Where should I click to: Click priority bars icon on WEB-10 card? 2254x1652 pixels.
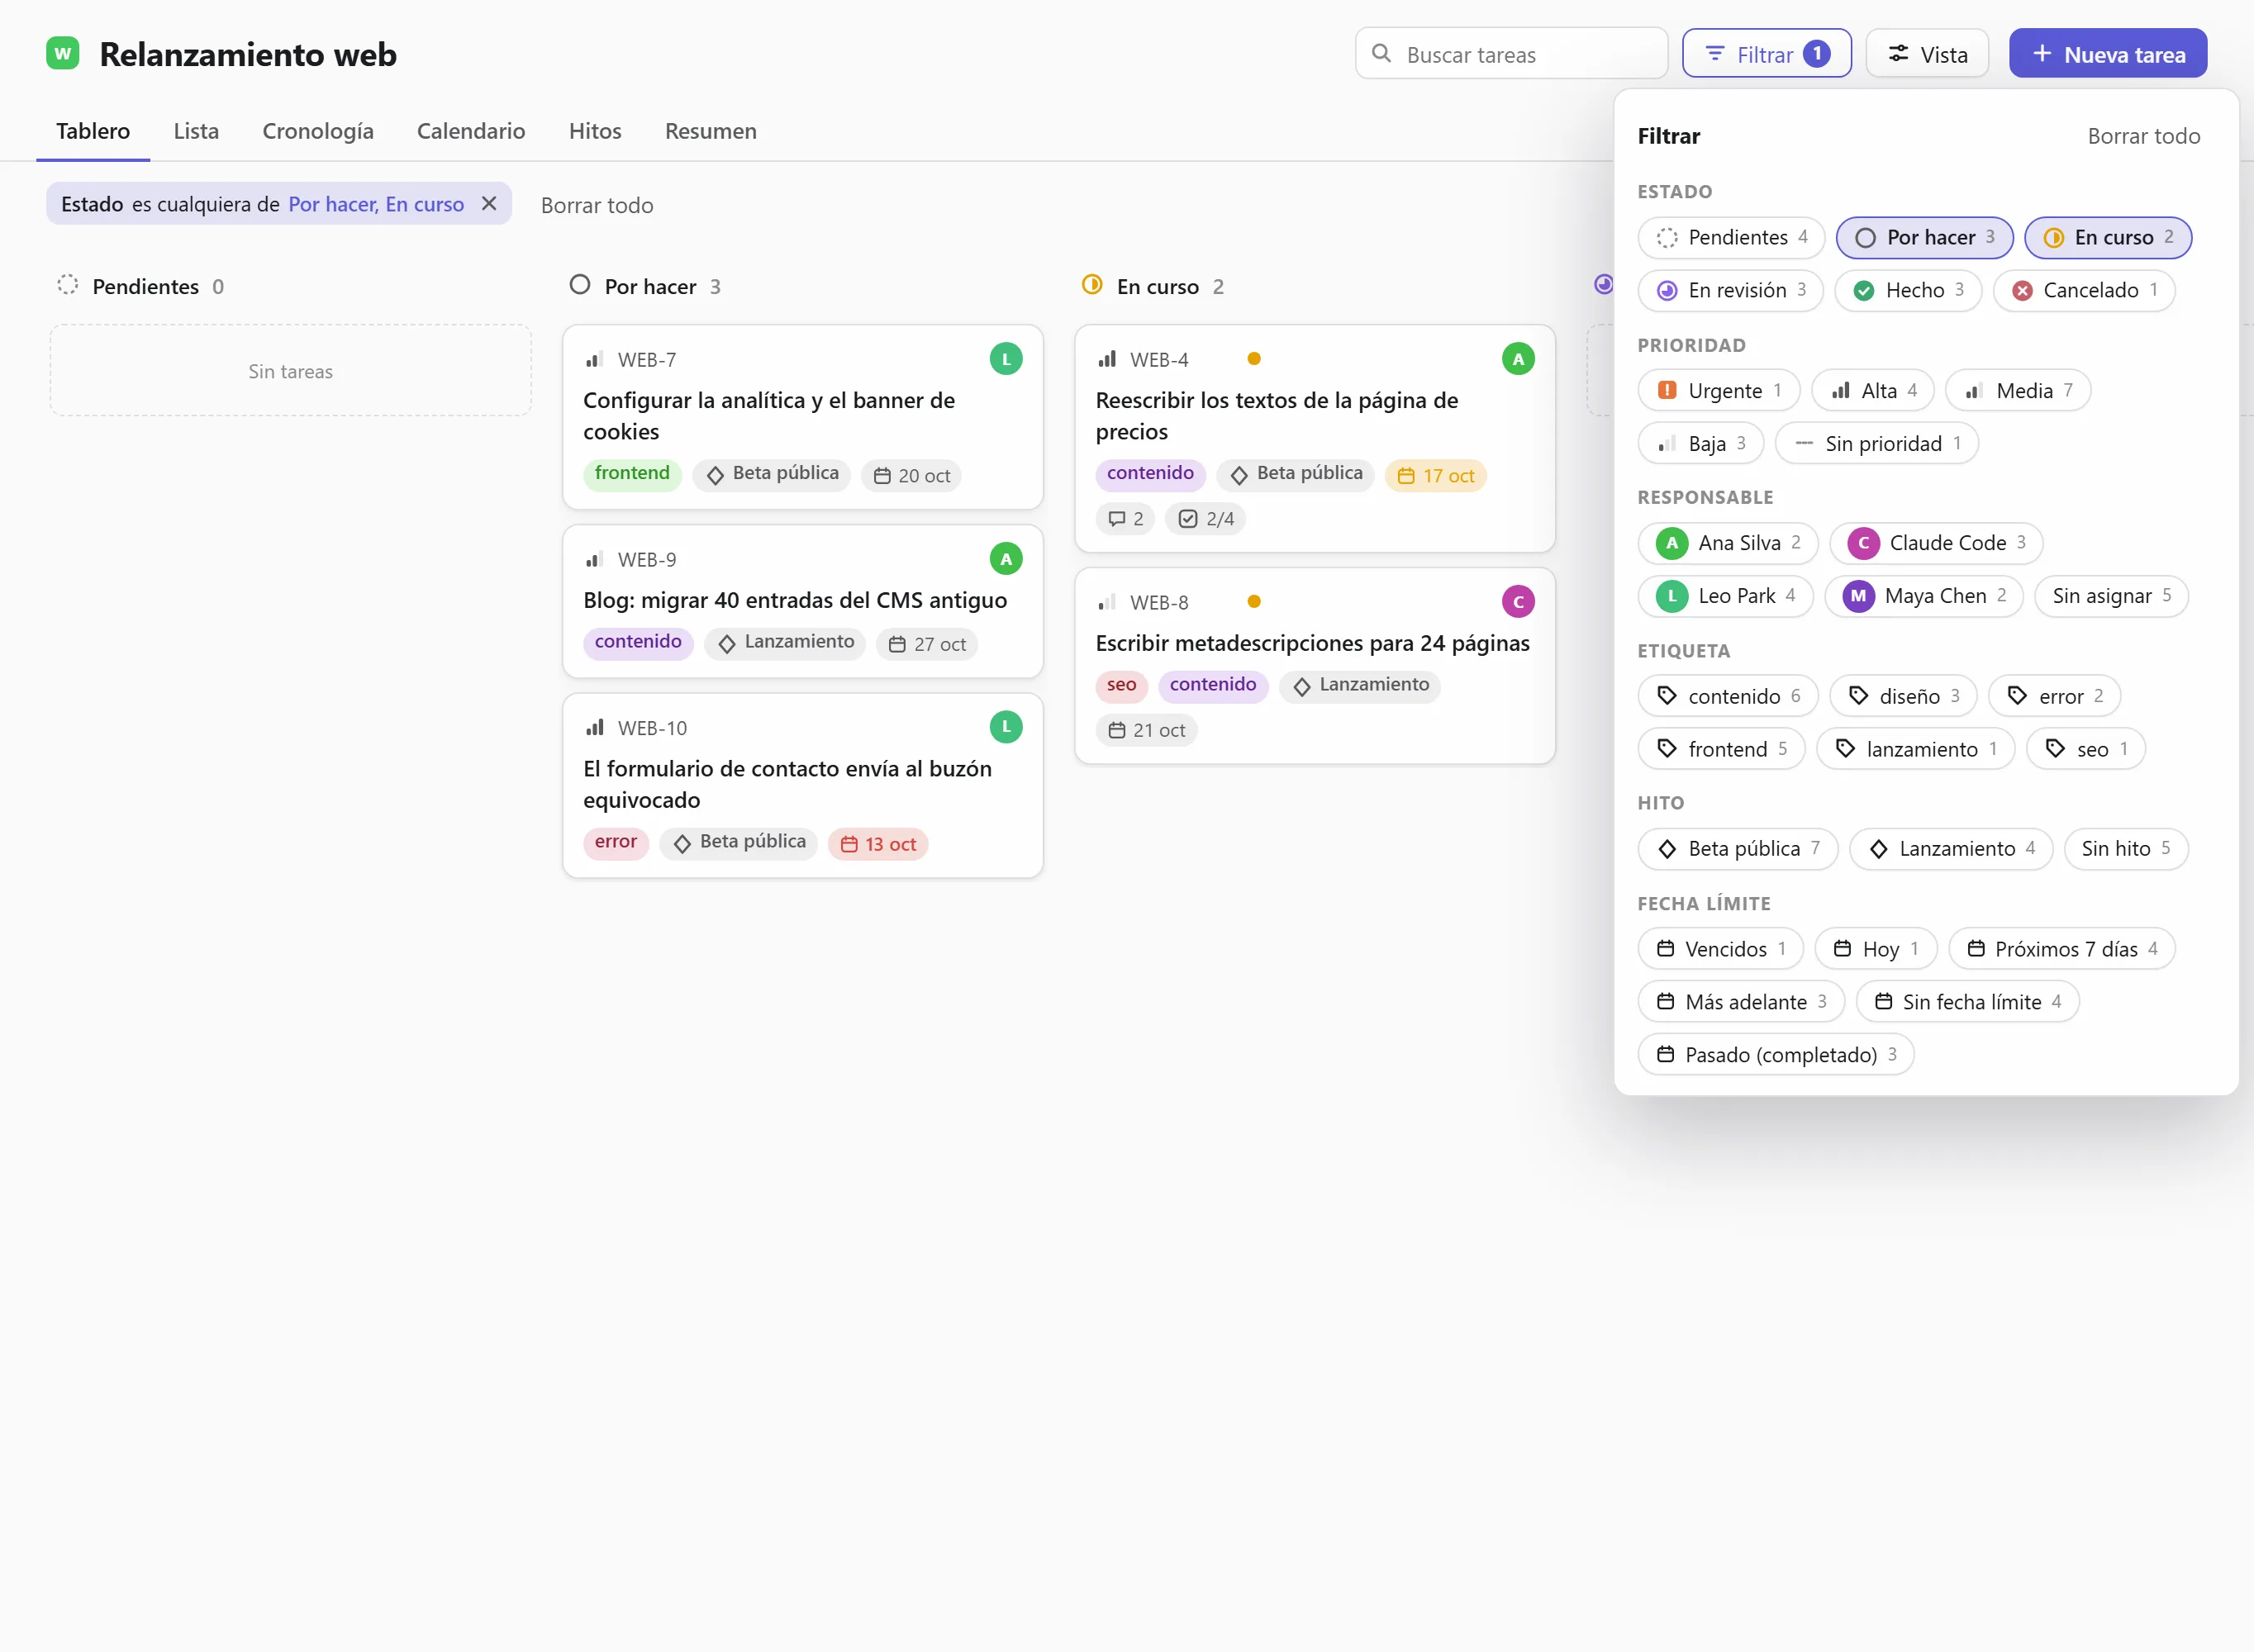(595, 728)
